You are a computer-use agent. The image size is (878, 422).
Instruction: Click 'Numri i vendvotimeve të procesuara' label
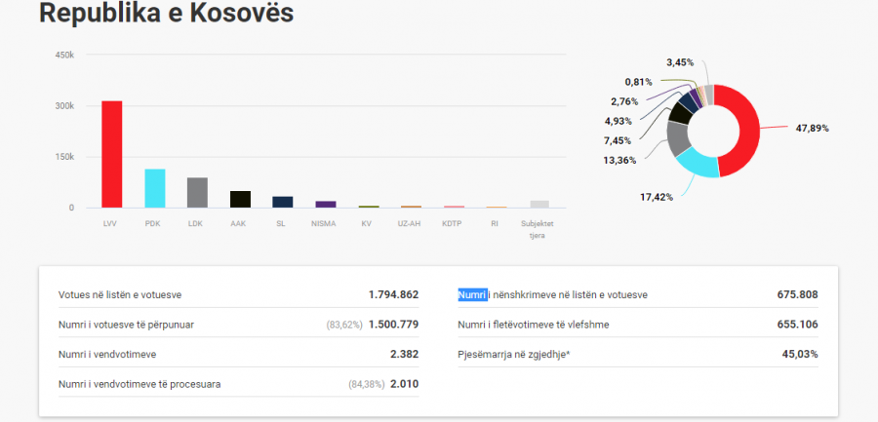click(140, 385)
